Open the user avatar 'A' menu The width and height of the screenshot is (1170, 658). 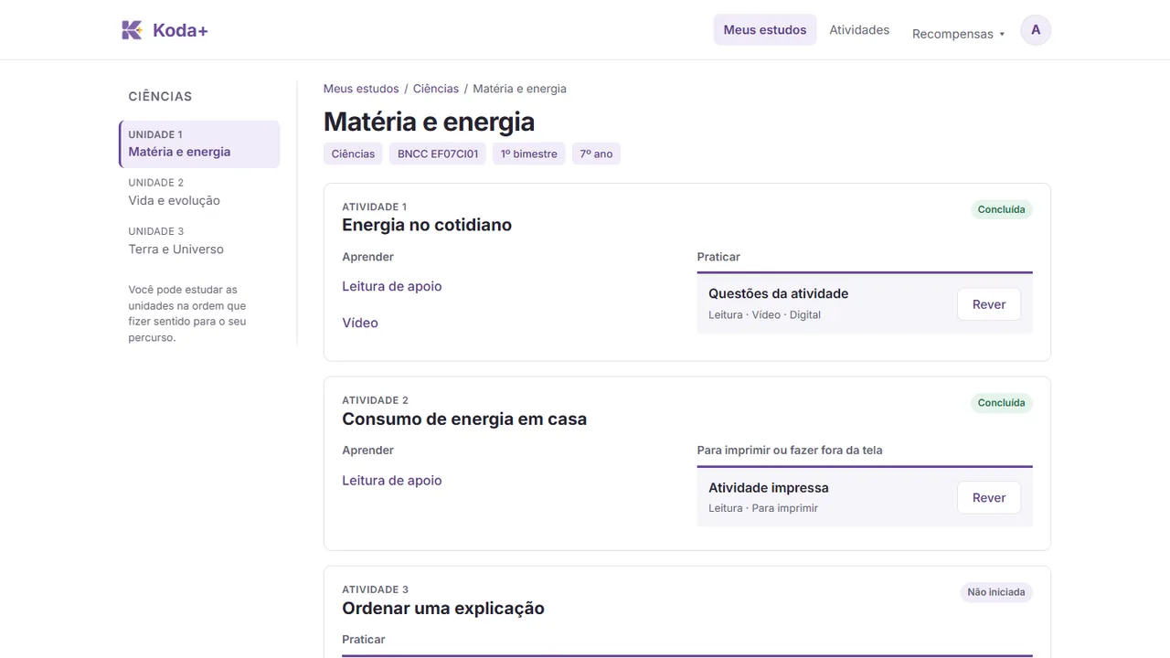1036,30
